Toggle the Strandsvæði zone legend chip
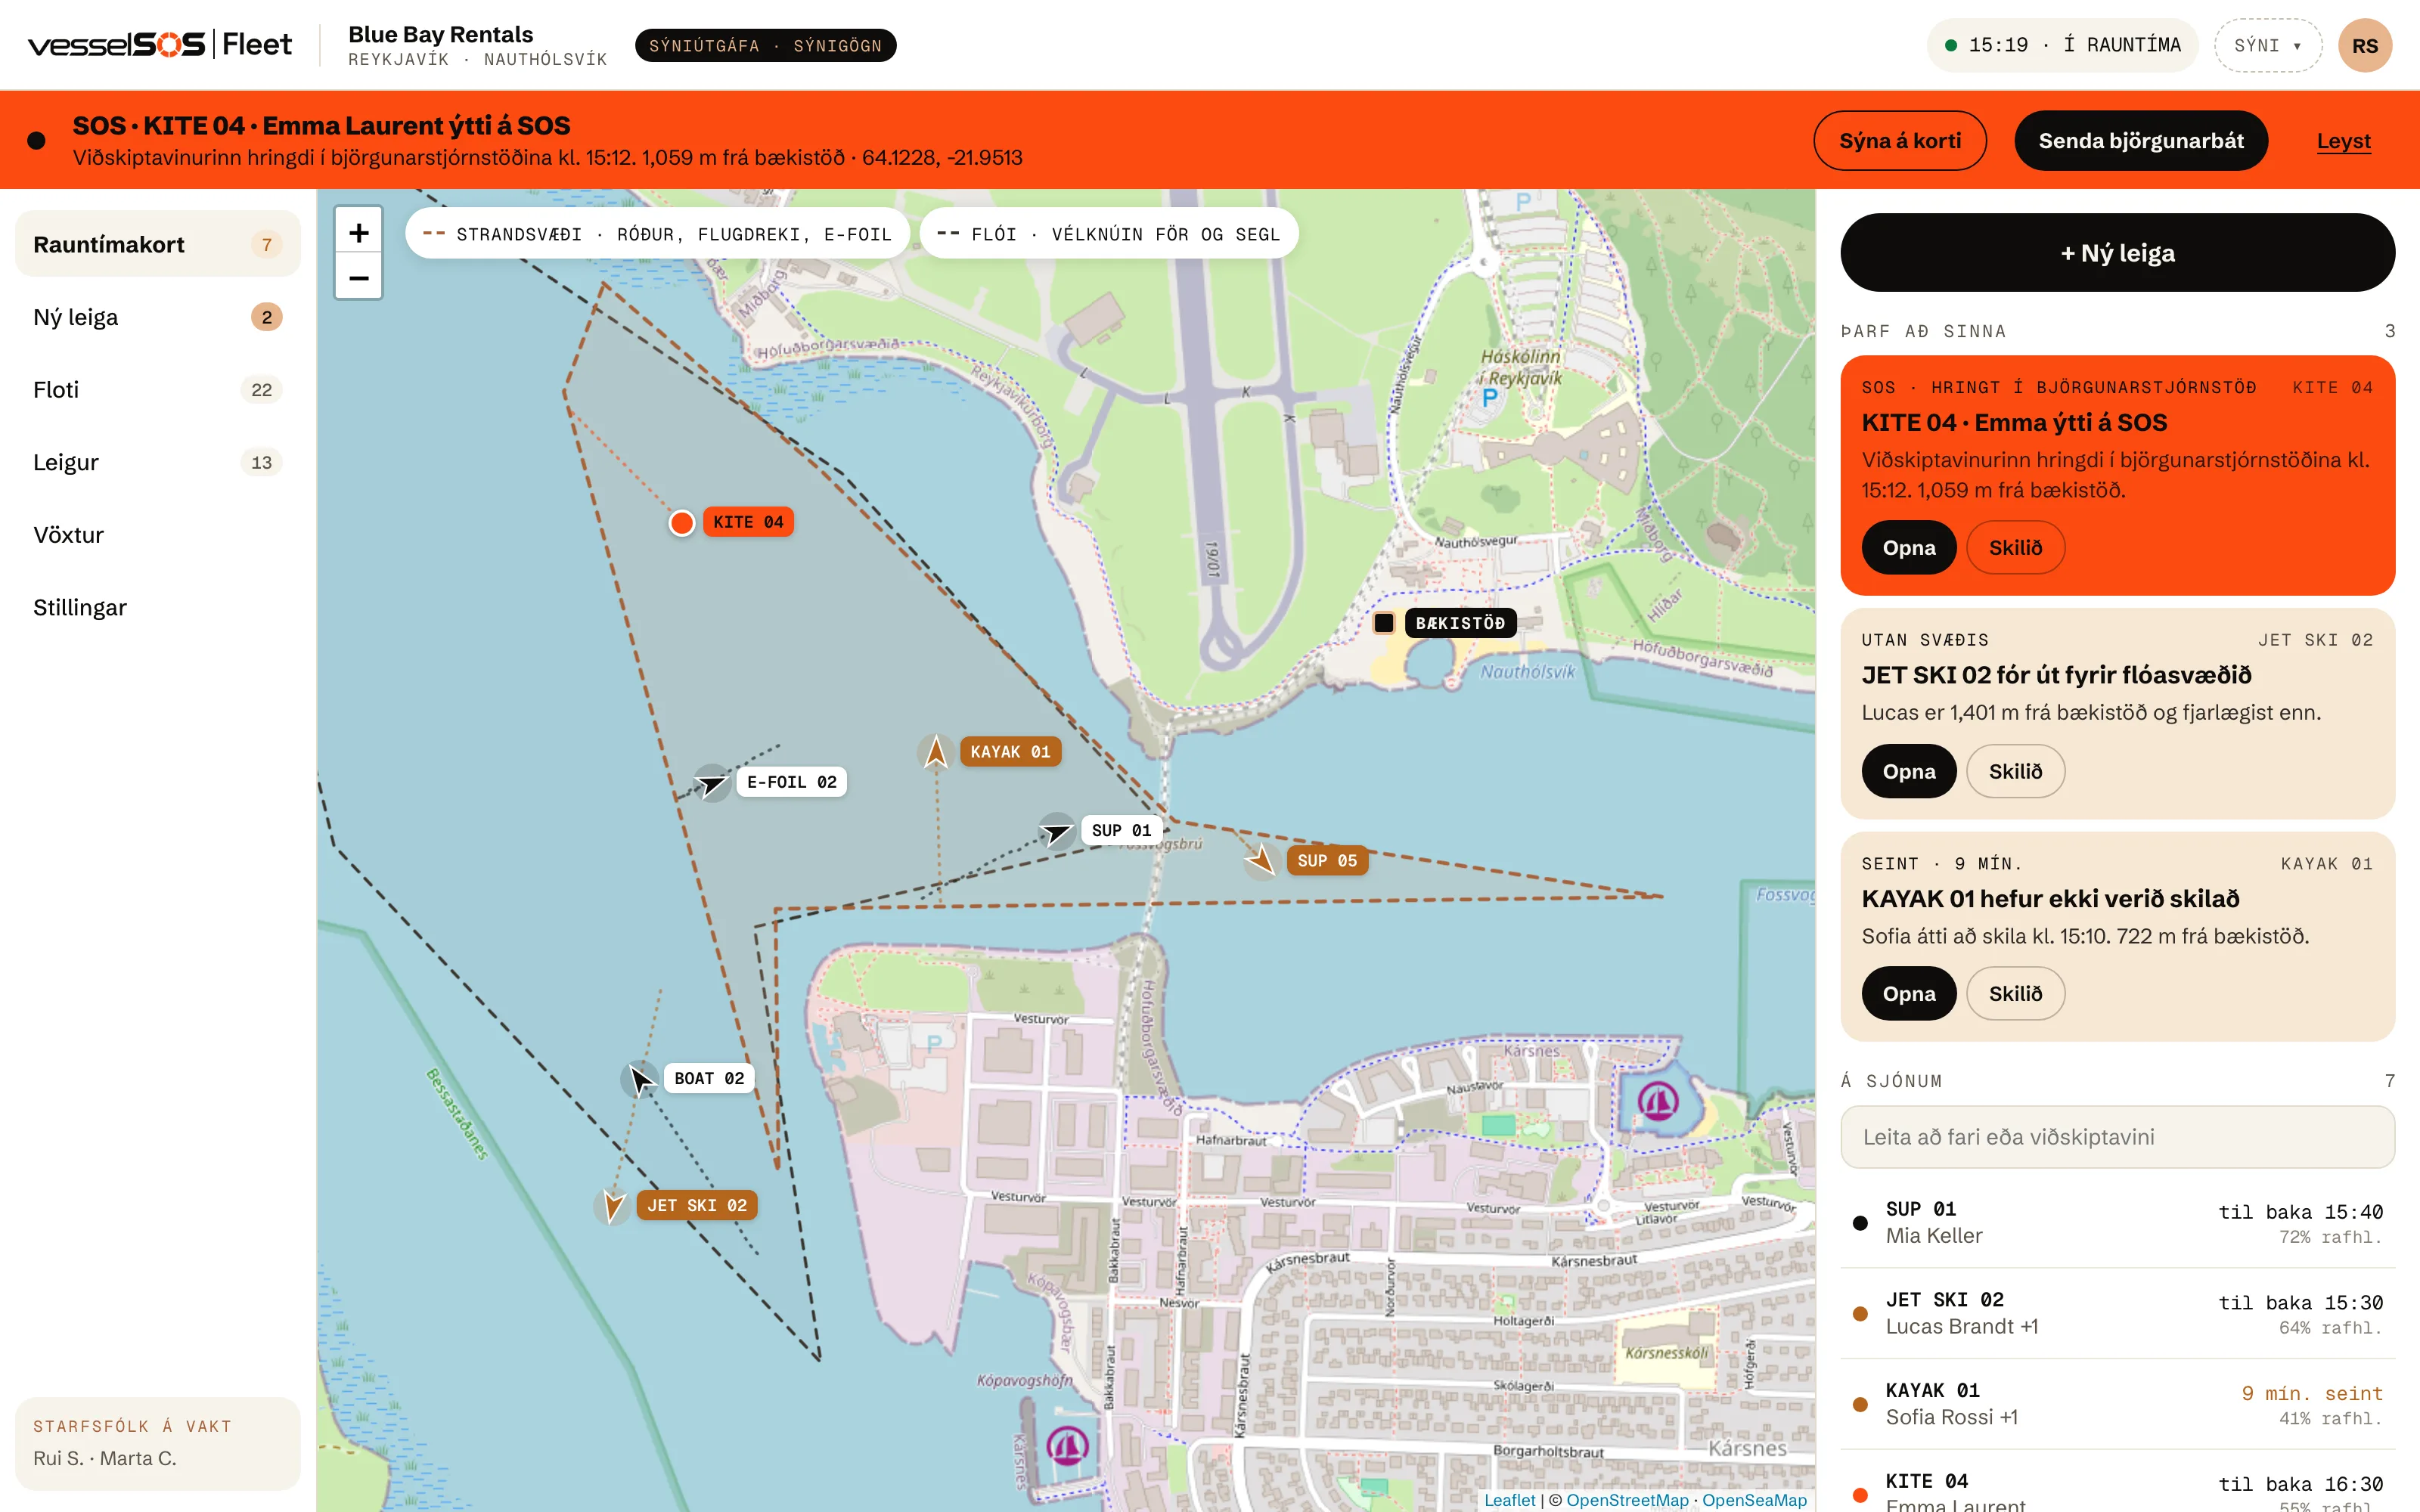Screen dimensions: 2420x1512 [657, 234]
